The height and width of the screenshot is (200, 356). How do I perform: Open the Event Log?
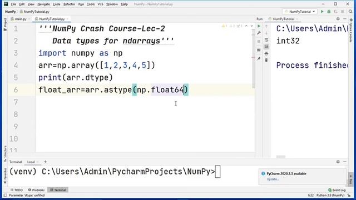337,190
